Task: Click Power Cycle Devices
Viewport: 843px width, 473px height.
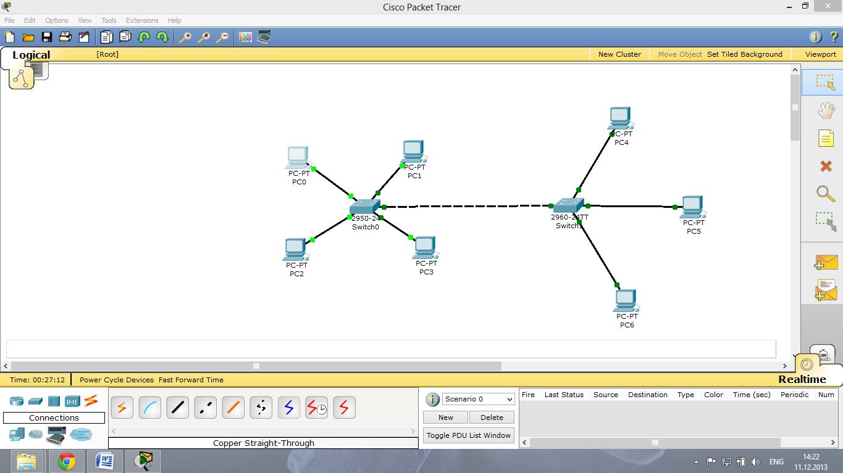Action: (117, 380)
